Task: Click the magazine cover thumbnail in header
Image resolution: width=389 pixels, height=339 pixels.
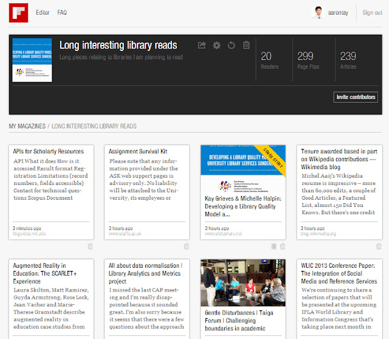Action: 32,60
